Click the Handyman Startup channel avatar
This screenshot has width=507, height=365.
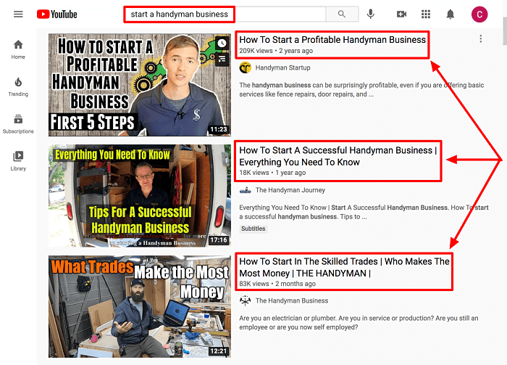(x=246, y=67)
